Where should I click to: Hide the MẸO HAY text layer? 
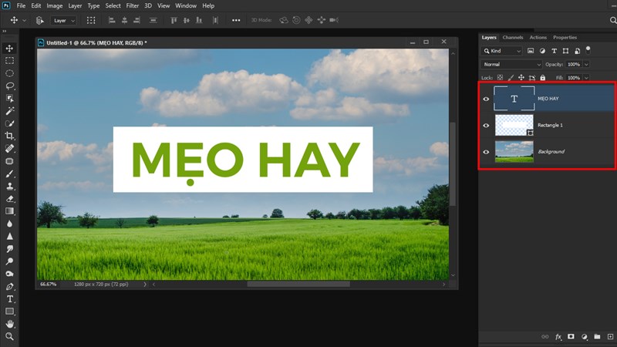486,99
